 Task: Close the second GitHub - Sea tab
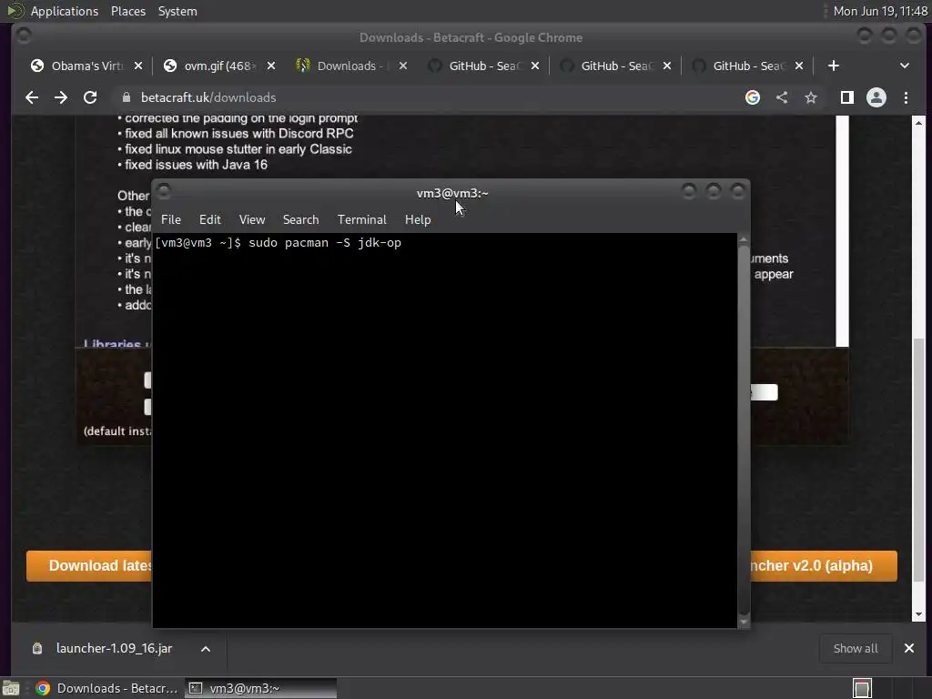667,66
